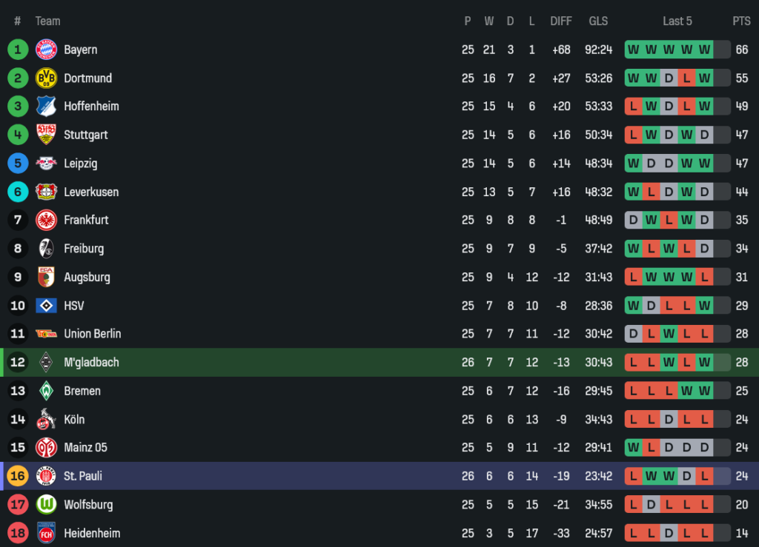Sort standings by DIFF column header
This screenshot has width=759, height=547.
pos(561,21)
